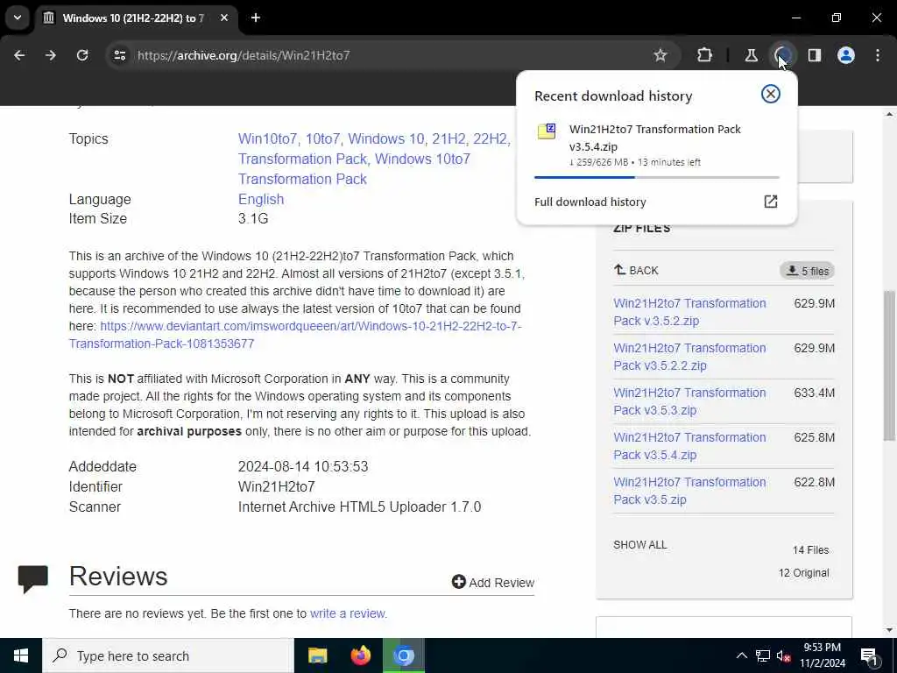Download Win21H2to7 Transformation Pack v.3.5.2.zip

(x=689, y=312)
